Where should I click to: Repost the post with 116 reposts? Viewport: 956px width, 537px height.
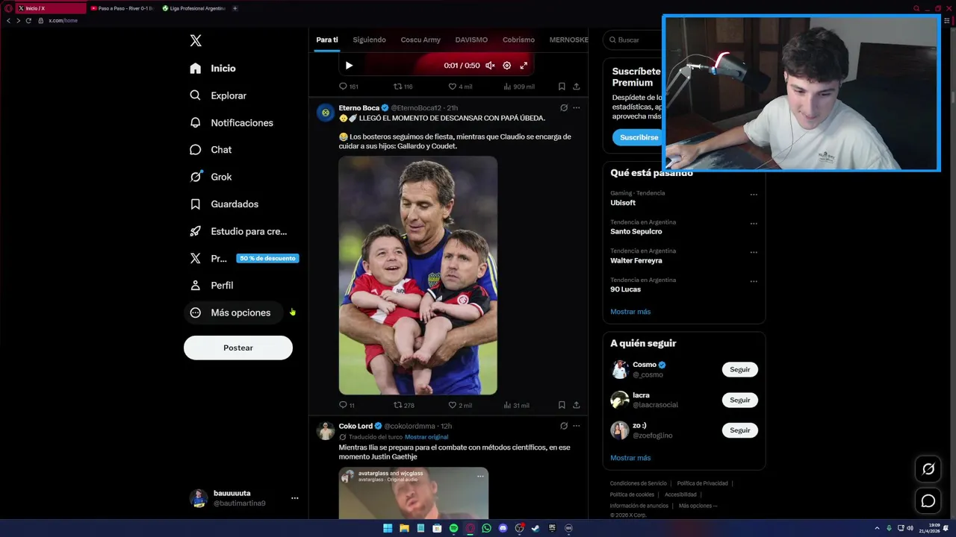tap(403, 87)
